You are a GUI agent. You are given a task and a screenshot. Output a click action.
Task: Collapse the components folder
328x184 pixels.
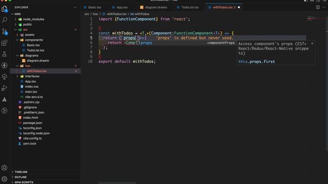pos(17,40)
